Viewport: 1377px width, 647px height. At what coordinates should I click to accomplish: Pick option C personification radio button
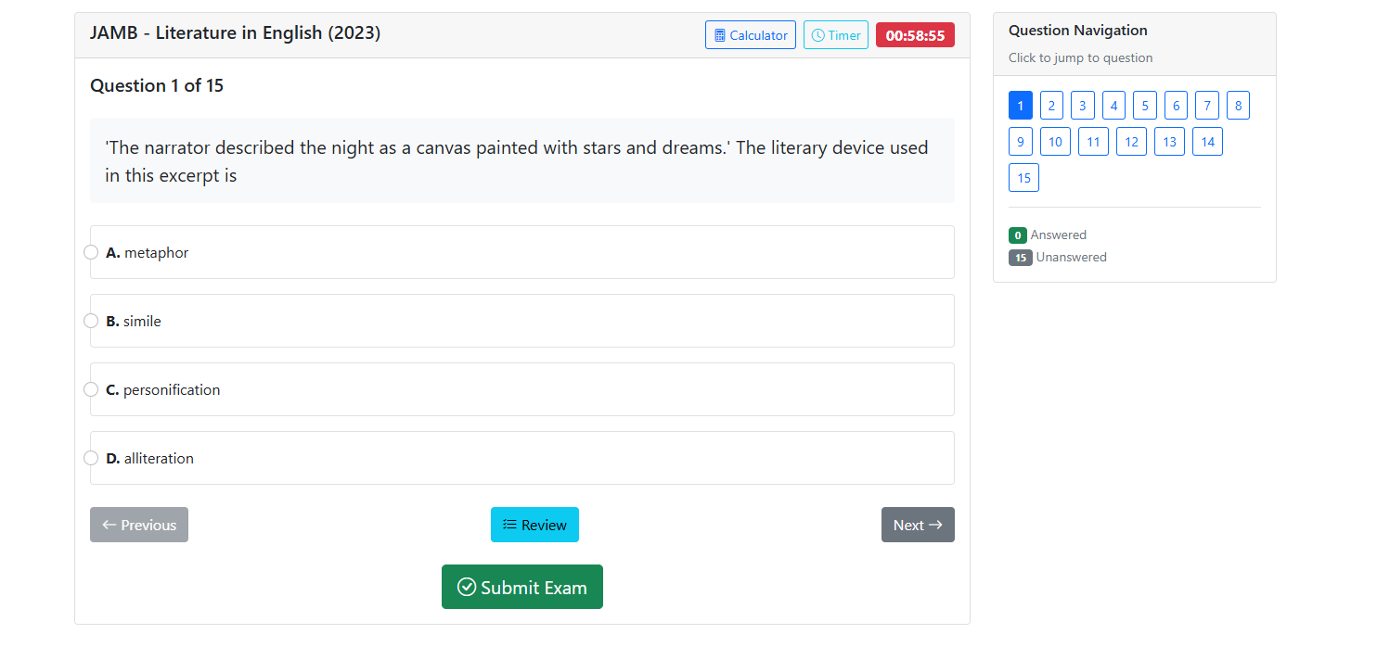pos(91,389)
